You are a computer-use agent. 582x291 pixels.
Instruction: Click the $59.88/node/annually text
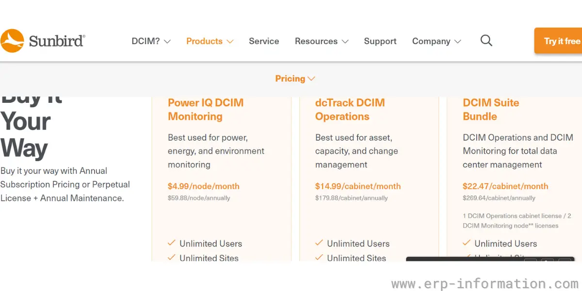[x=199, y=198]
